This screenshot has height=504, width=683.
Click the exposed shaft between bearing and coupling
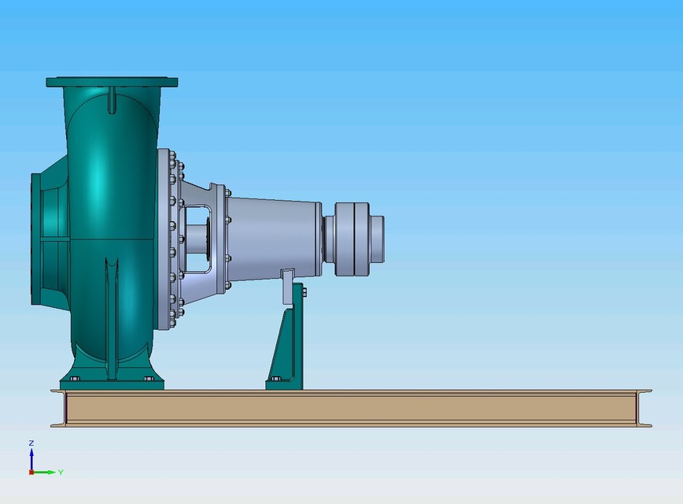click(x=327, y=236)
